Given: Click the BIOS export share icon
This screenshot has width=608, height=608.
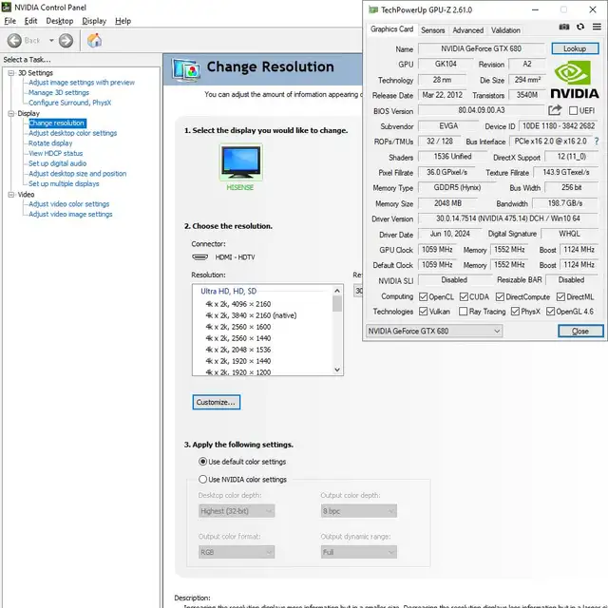Looking at the screenshot, I should pos(555,110).
